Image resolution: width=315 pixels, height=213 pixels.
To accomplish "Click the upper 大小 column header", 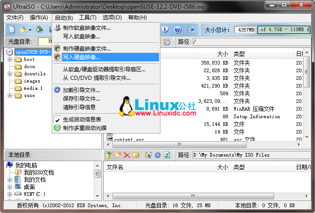I will coord(213,54).
